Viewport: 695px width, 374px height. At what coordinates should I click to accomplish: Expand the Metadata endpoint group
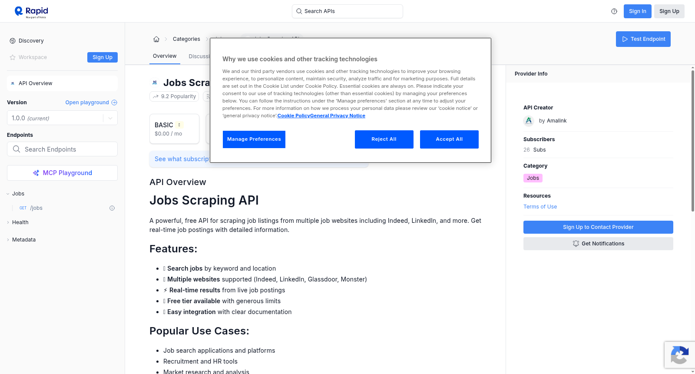(8, 240)
